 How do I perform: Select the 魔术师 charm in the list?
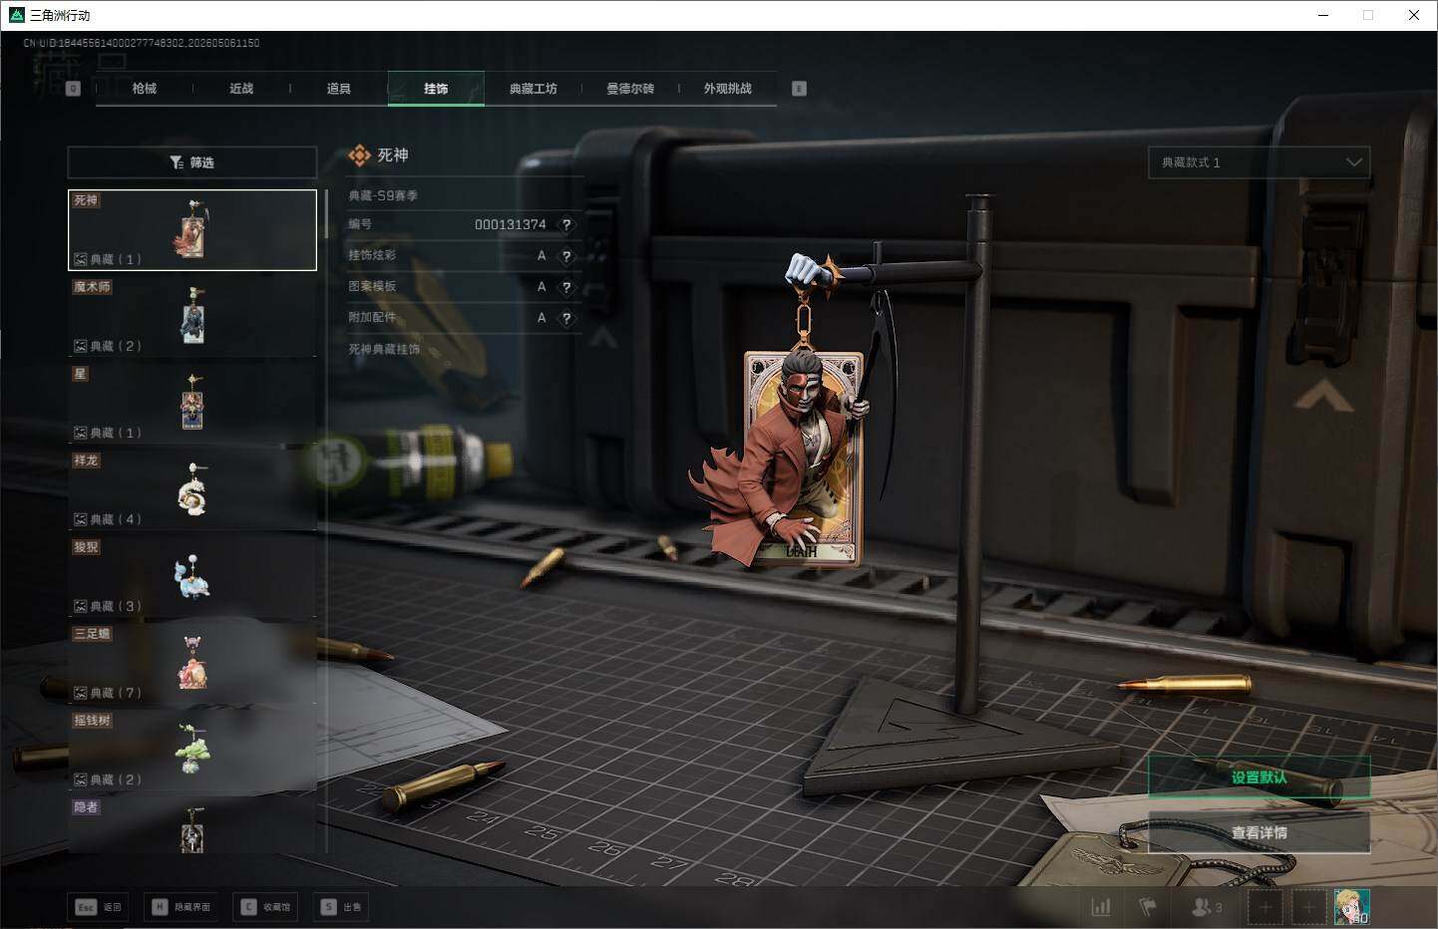click(x=192, y=317)
